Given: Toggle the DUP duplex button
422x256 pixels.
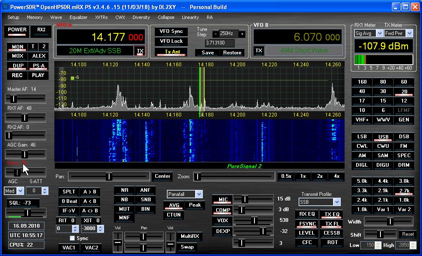Looking at the screenshot, I should (x=17, y=65).
